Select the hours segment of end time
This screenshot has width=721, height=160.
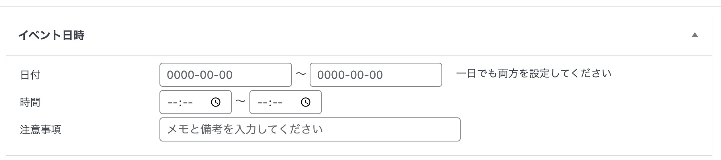coord(263,103)
